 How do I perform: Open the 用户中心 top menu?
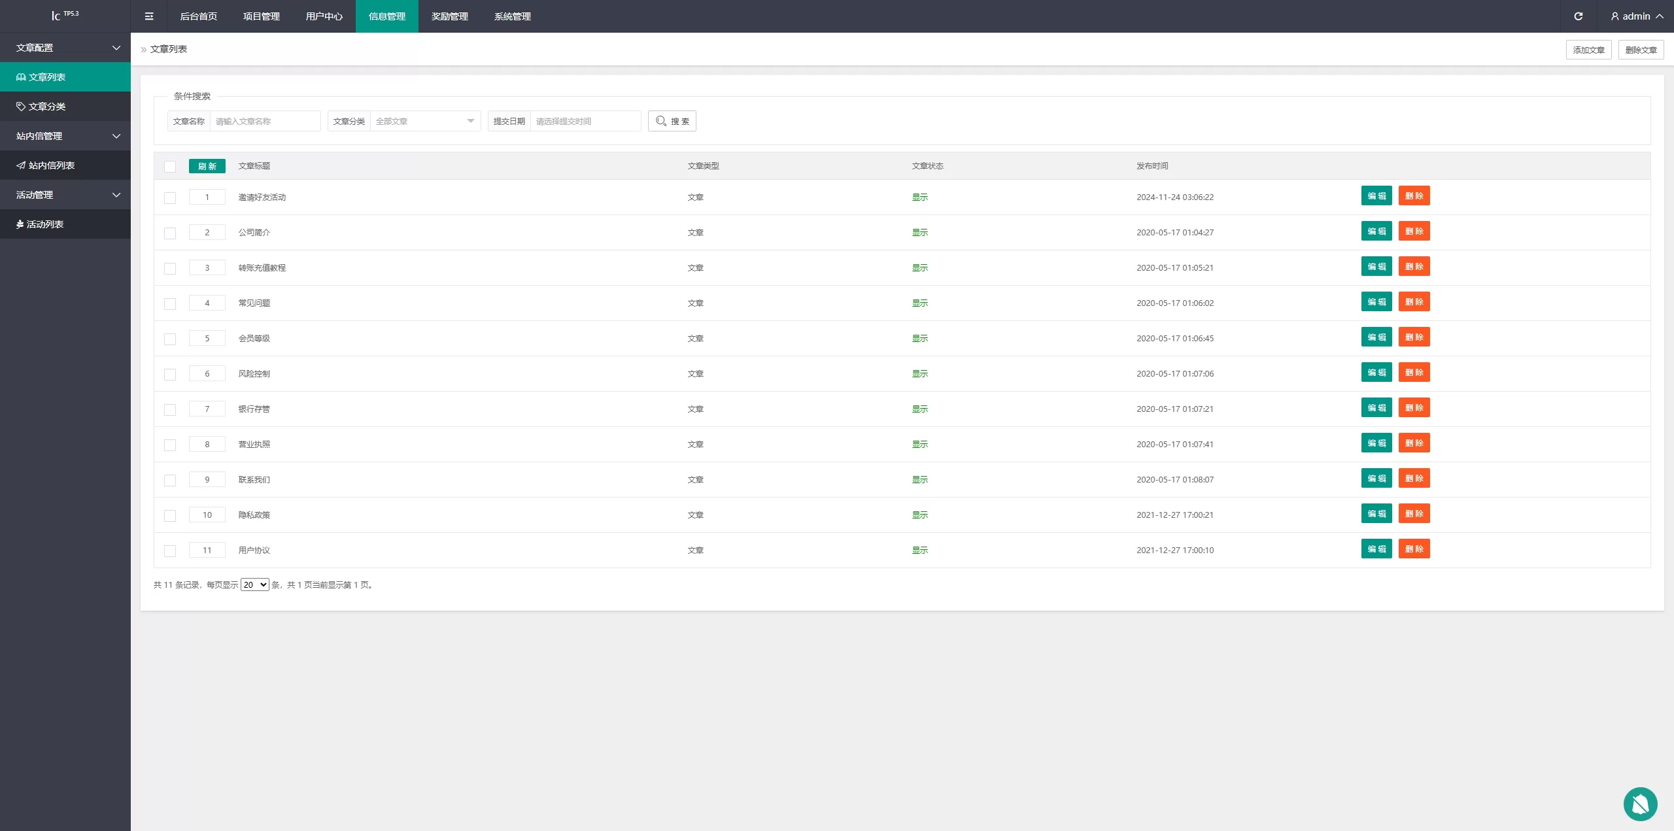tap(324, 16)
